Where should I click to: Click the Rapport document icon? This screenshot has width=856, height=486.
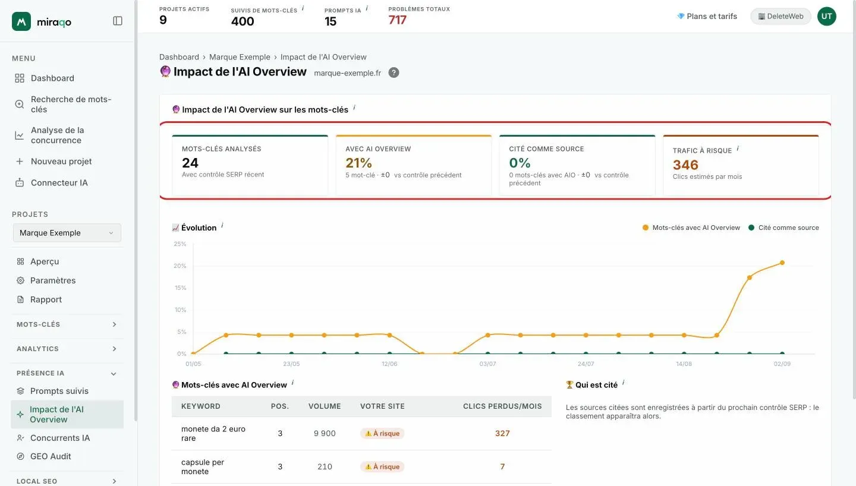tap(20, 299)
